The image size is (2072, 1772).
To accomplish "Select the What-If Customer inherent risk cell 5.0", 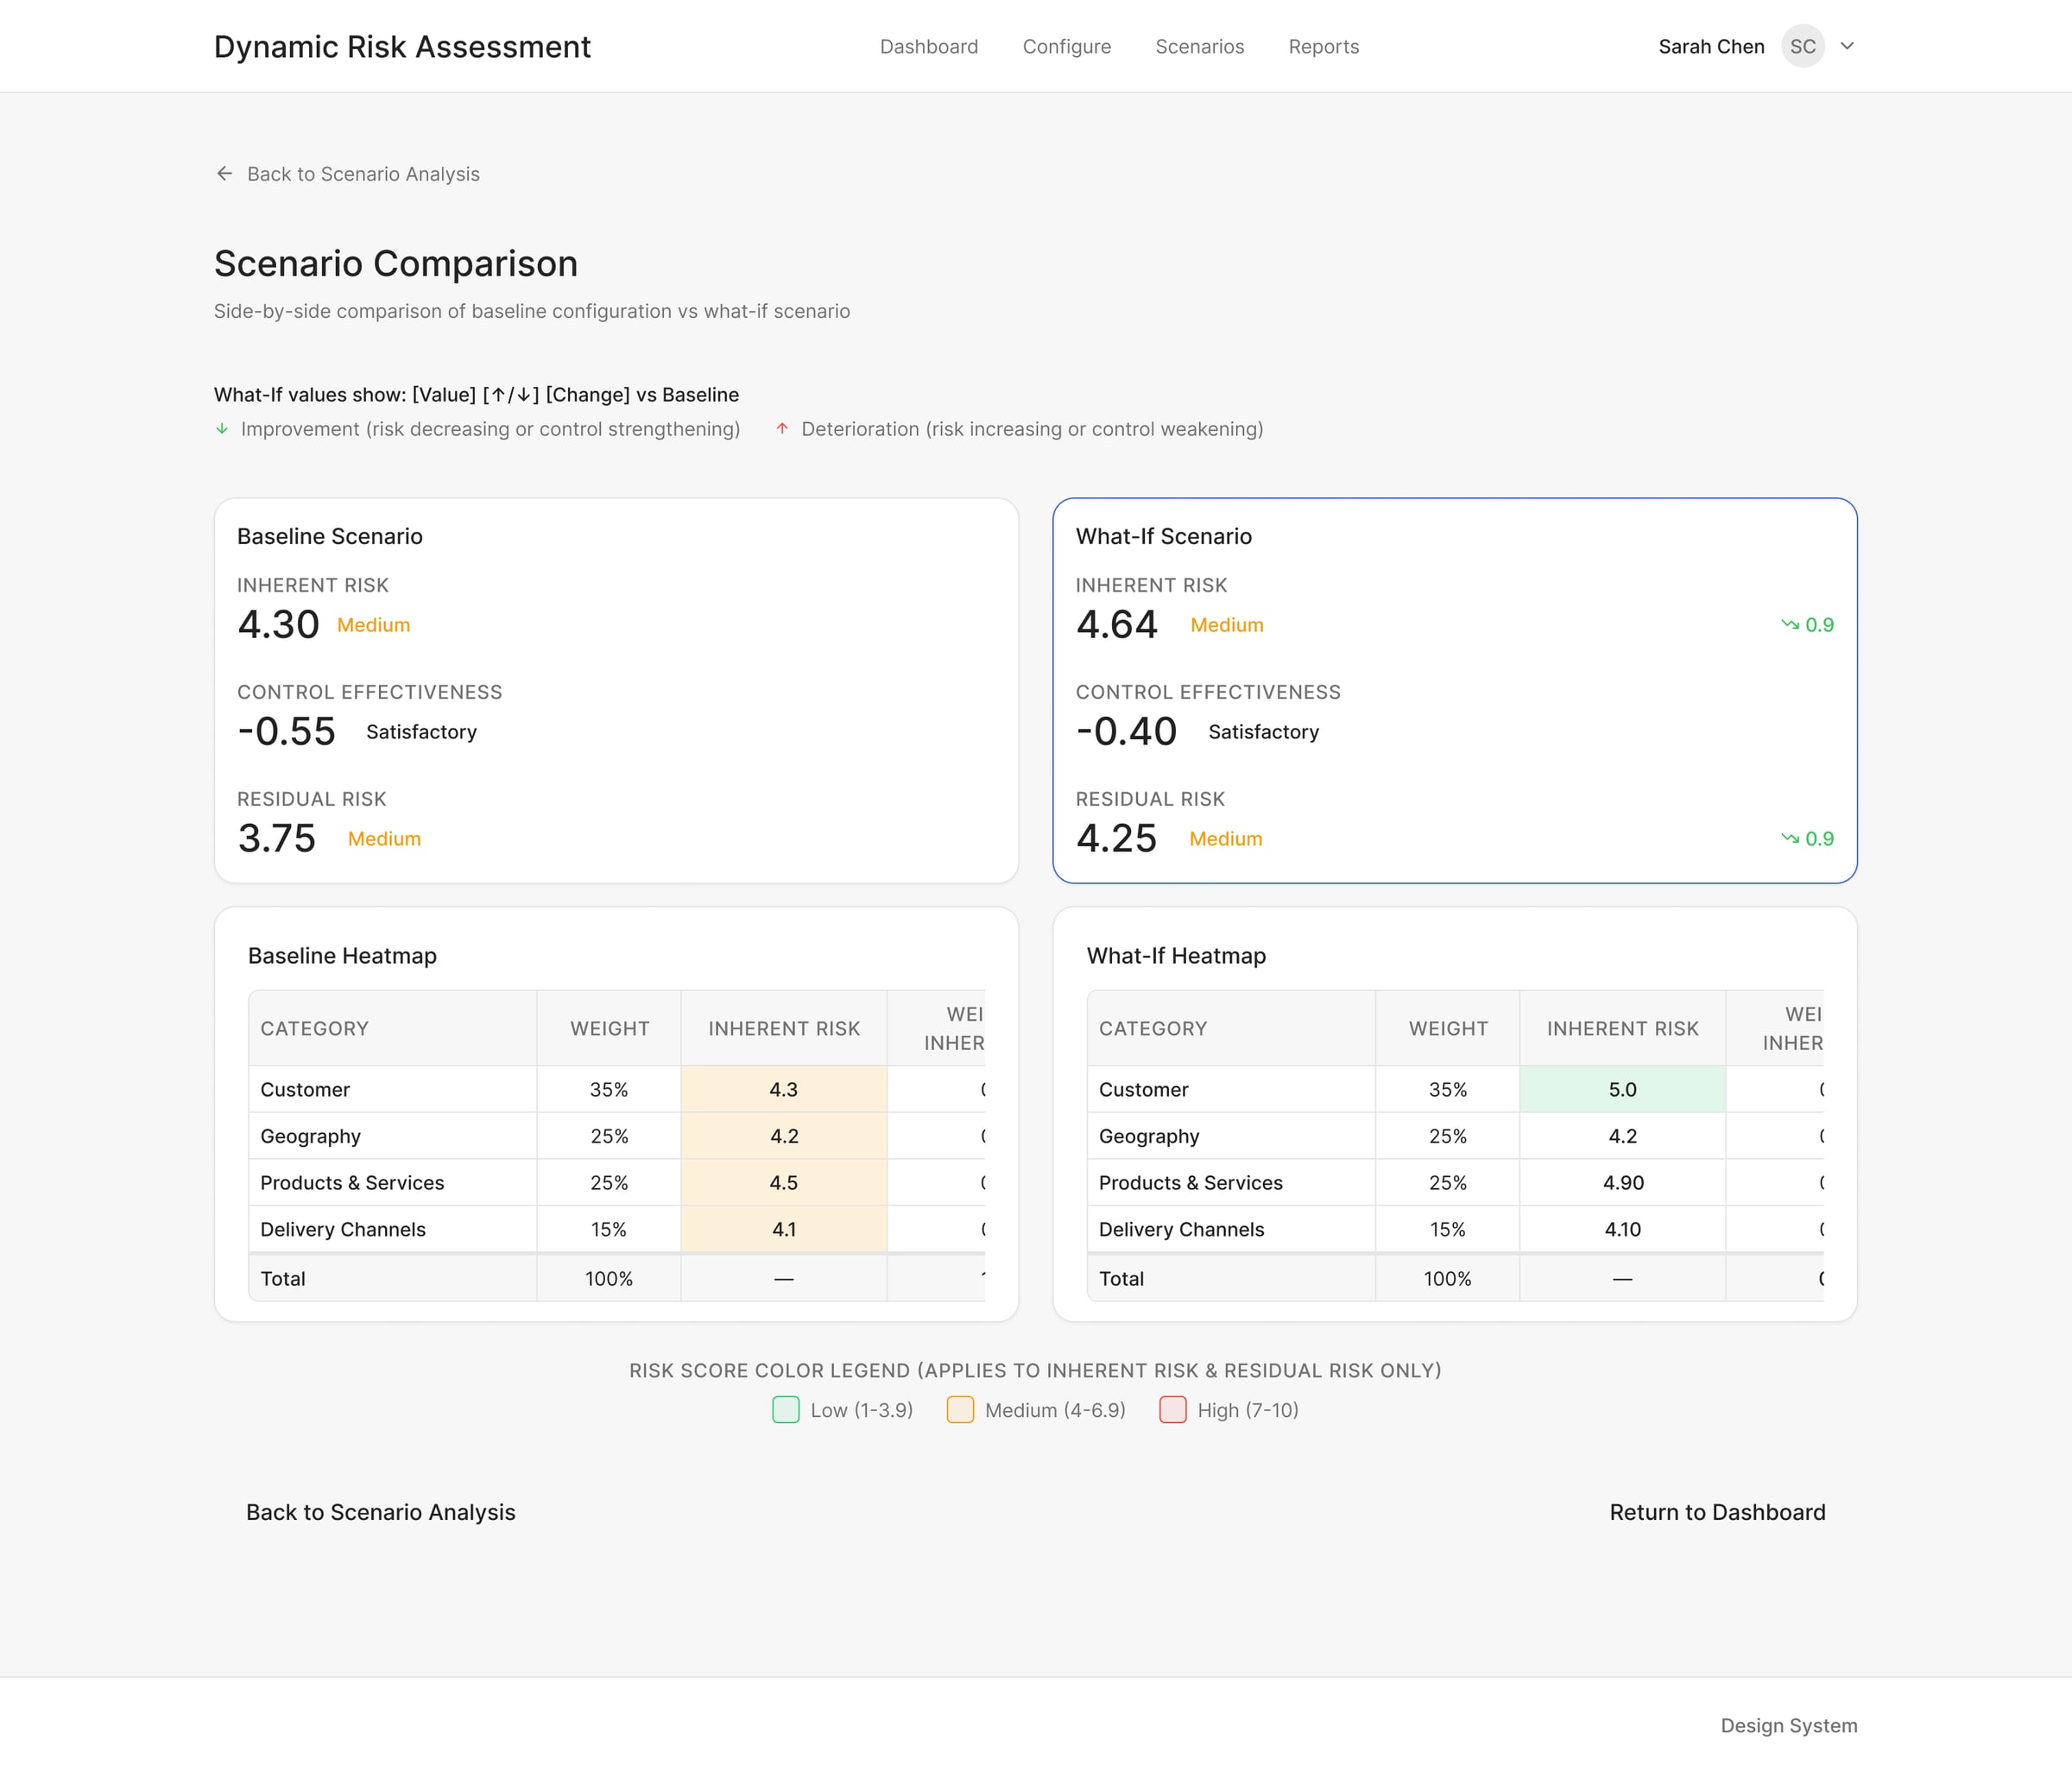I will 1621,1090.
